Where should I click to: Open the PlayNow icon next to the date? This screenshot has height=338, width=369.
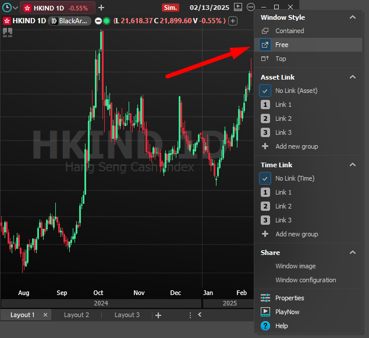[237, 7]
